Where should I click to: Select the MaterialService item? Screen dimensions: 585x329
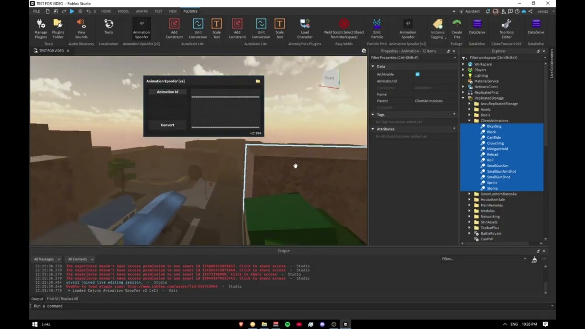pyautogui.click(x=486, y=81)
